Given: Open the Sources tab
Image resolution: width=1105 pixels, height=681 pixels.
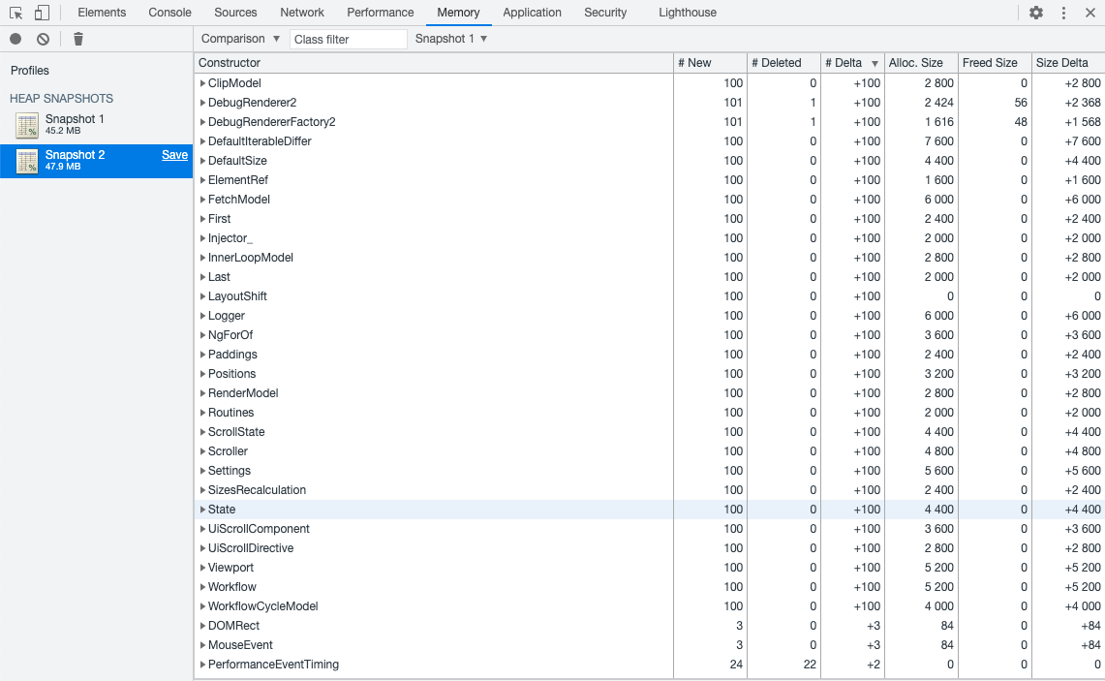Looking at the screenshot, I should pyautogui.click(x=235, y=13).
